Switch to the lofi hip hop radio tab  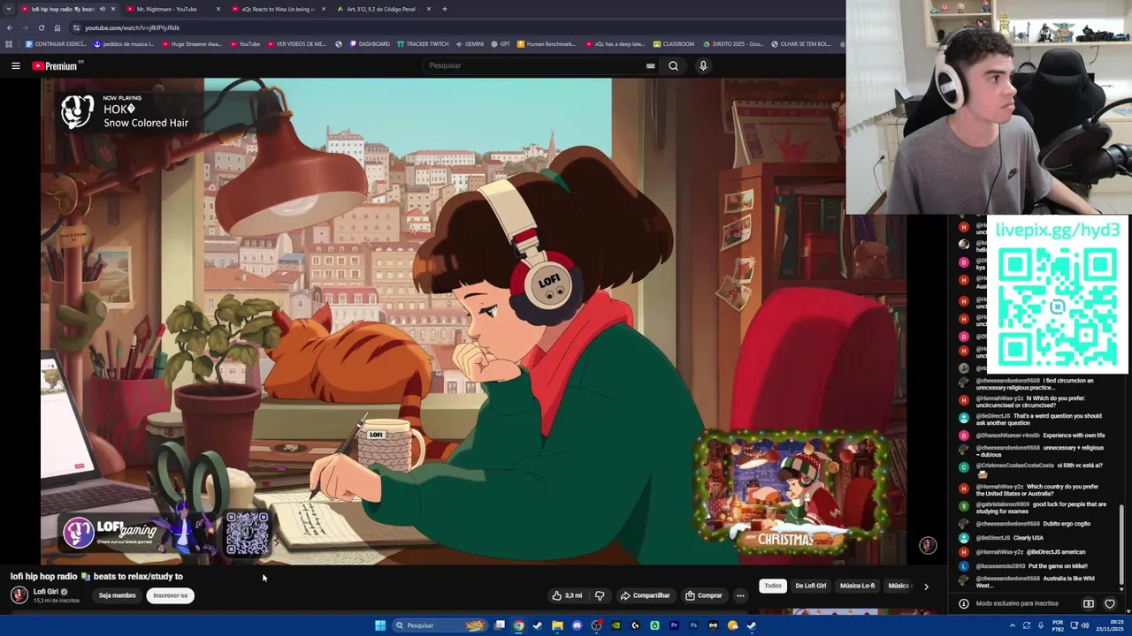coord(62,9)
